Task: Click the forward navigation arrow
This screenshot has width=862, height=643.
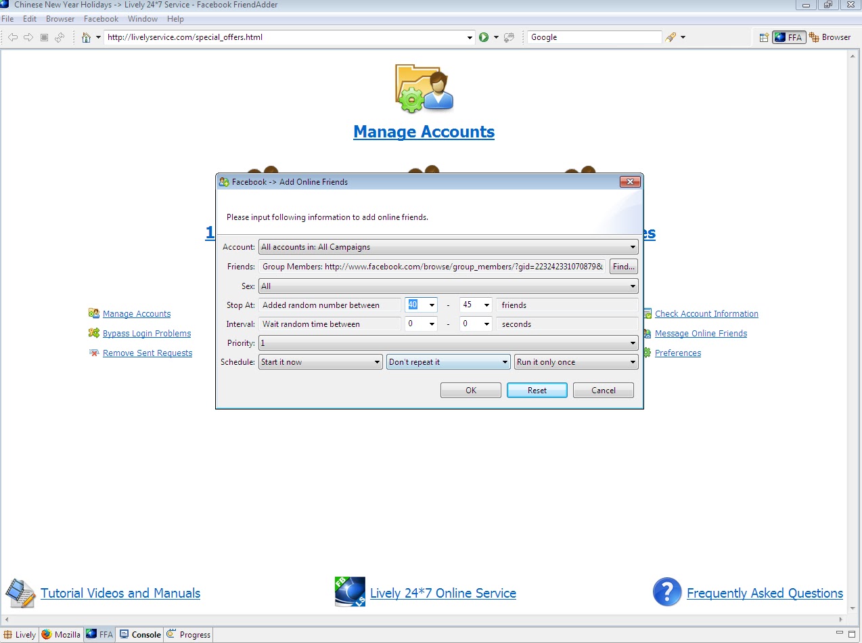Action: point(28,37)
